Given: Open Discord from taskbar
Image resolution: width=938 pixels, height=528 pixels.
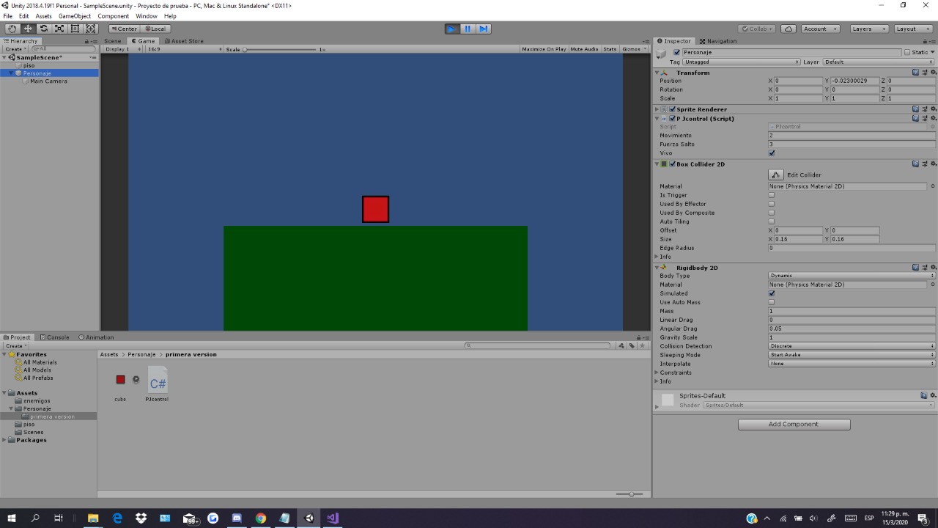Looking at the screenshot, I should [x=237, y=518].
